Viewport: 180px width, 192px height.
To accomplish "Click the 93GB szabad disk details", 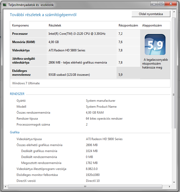I will pyautogui.click(x=69, y=75).
